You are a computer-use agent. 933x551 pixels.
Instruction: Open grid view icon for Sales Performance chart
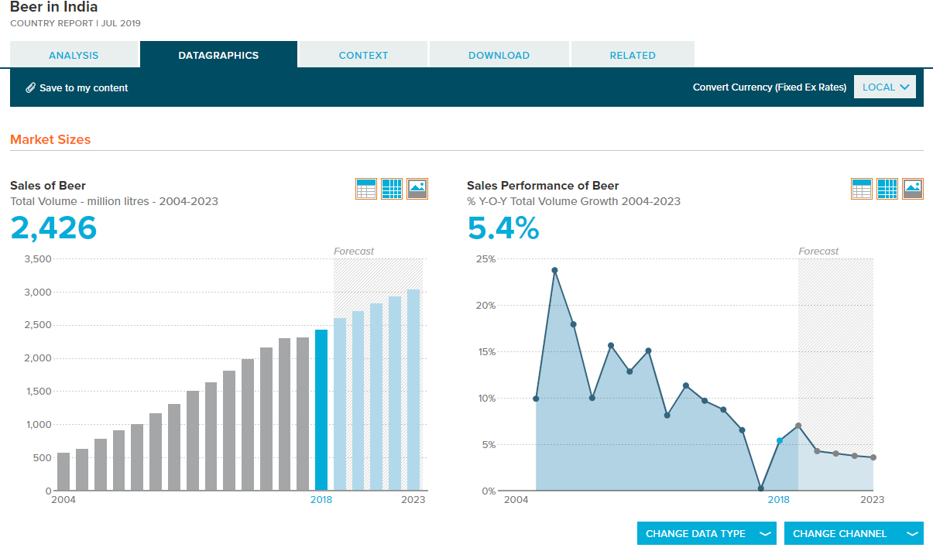(x=887, y=189)
